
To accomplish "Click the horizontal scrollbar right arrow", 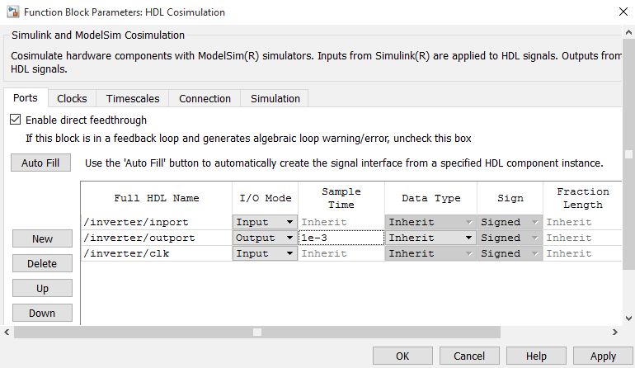I will pos(615,332).
